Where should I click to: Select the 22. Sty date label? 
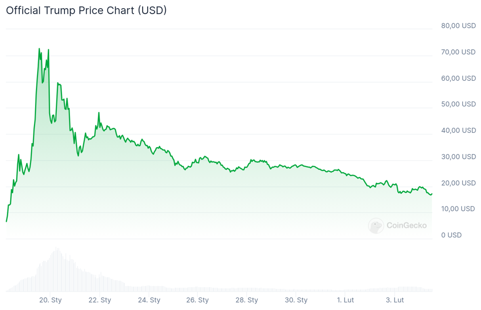coord(99,300)
